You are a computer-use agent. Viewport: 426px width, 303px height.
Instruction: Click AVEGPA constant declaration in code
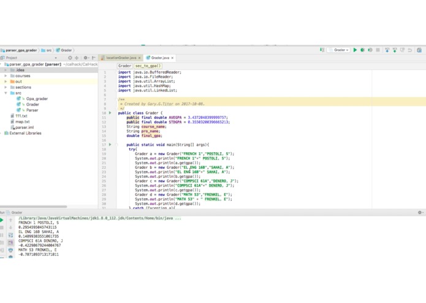click(177, 117)
